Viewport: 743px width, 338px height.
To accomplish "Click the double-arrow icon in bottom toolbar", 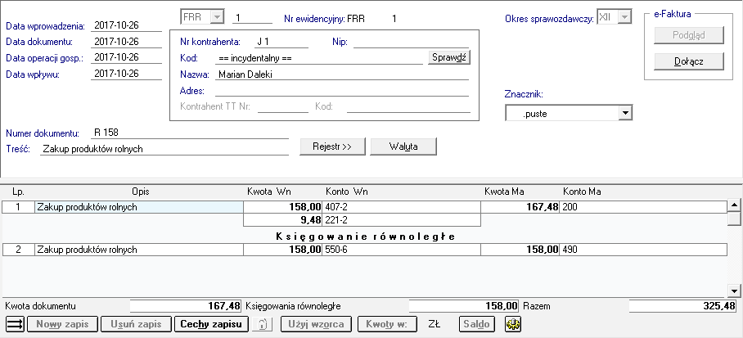I will click(15, 324).
